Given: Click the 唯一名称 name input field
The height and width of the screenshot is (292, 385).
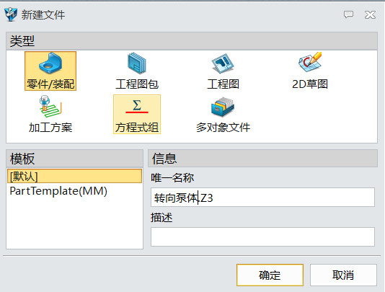Looking at the screenshot, I should coord(262,198).
